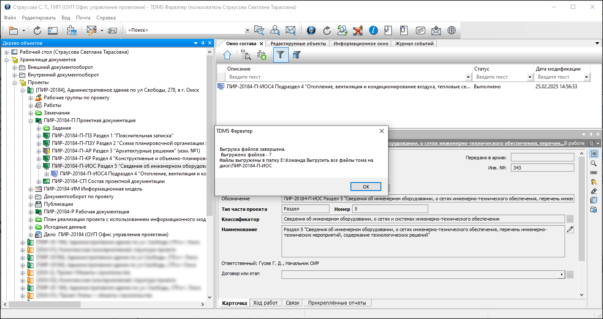Screen dimensions: 603x319
Task: Click the new folder icon in main toolbar
Action: pos(14,30)
